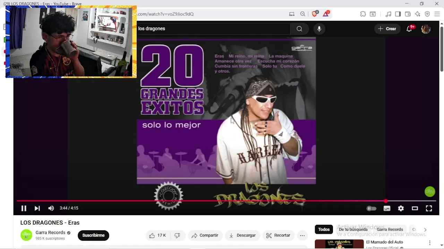Open 'El Mamado del Auto' suggested video

pos(385,242)
